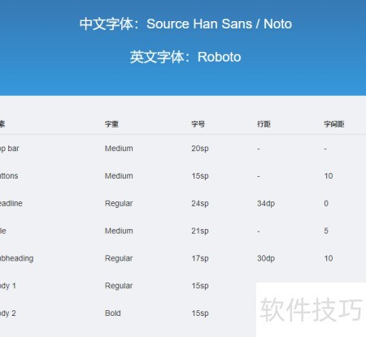Click the 字间距 column header
The image size is (366, 337).
pyautogui.click(x=334, y=124)
